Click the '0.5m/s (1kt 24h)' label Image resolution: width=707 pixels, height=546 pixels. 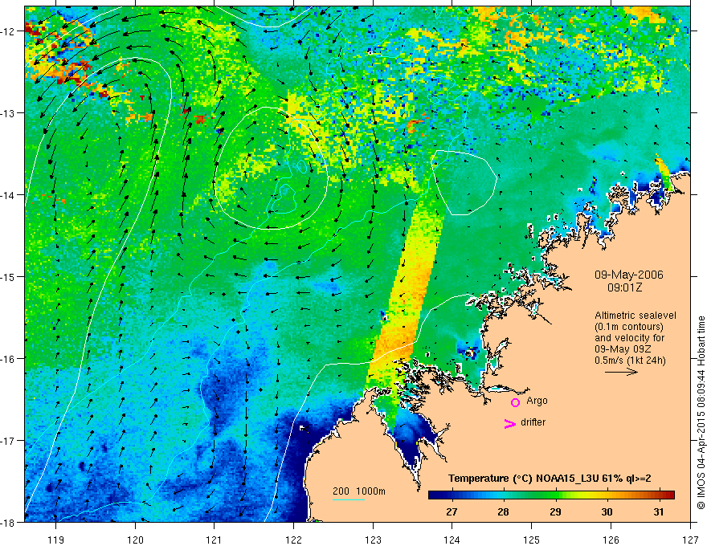point(630,360)
